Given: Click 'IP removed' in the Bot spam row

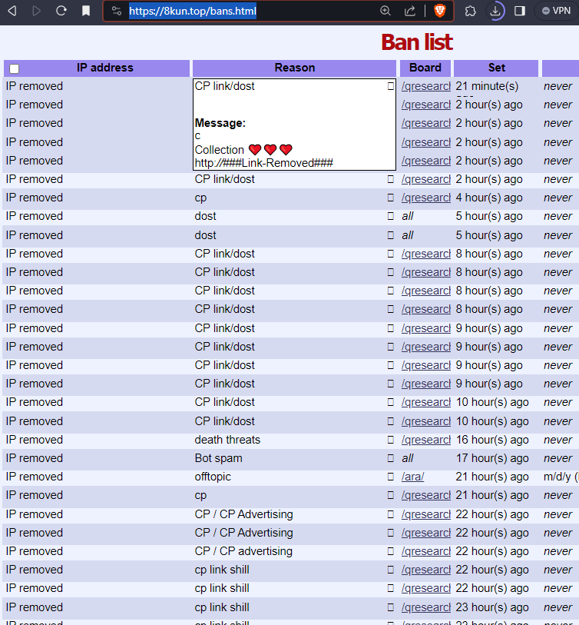Looking at the screenshot, I should coord(35,458).
